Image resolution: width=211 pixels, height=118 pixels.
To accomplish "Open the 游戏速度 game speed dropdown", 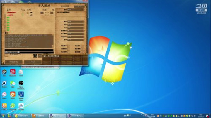I will 76,31.
